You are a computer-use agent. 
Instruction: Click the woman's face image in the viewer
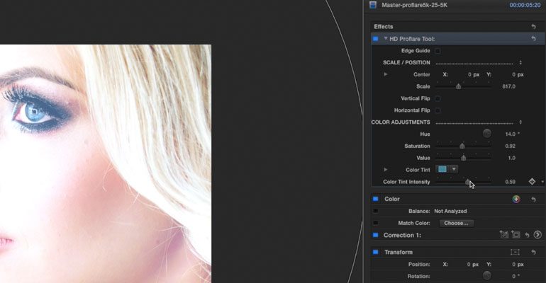(105, 163)
